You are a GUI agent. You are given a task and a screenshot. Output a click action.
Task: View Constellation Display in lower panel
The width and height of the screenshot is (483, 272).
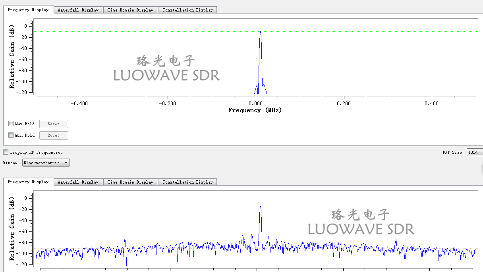(x=187, y=182)
